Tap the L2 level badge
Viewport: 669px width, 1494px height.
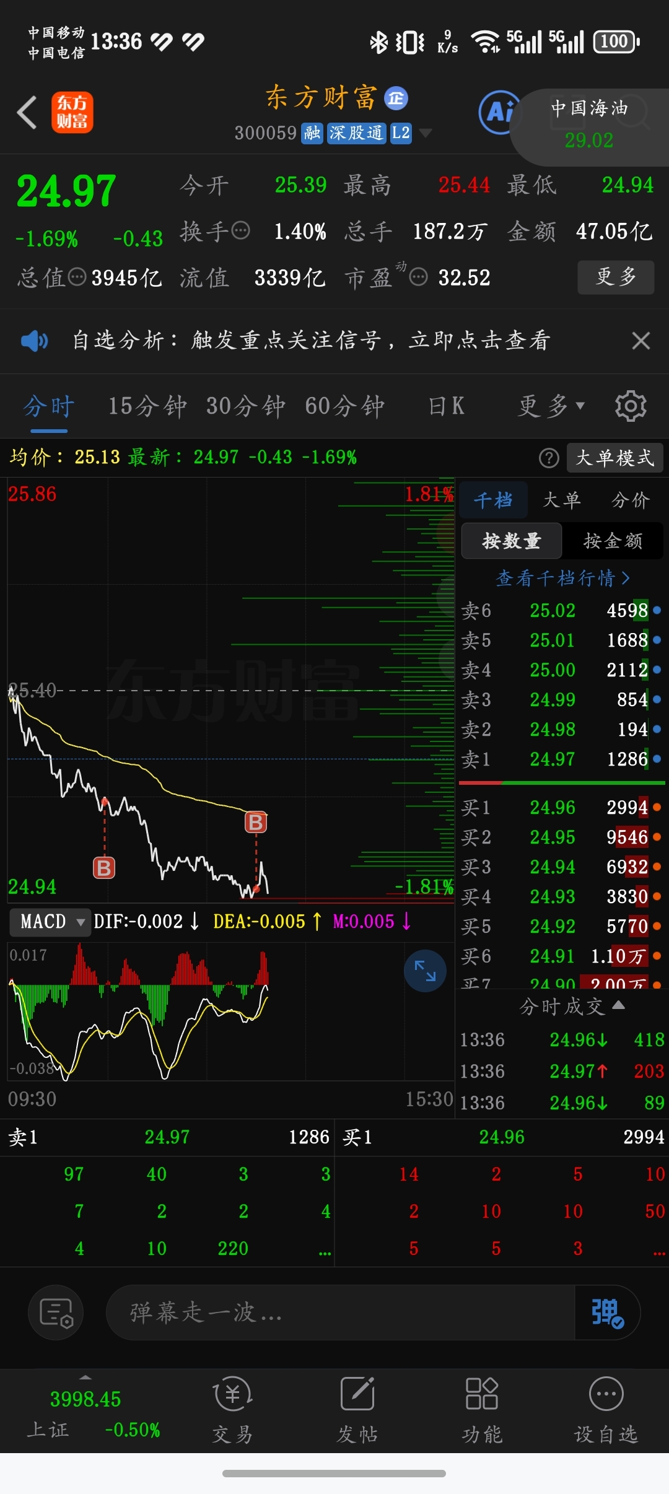point(401,133)
